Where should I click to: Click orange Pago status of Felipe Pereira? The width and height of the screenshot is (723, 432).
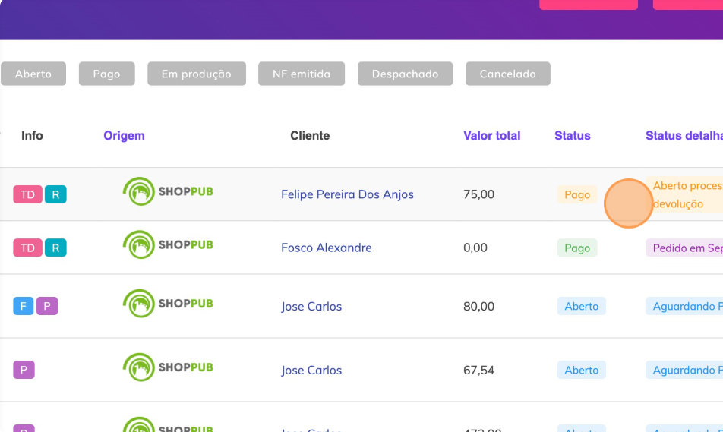click(x=577, y=194)
